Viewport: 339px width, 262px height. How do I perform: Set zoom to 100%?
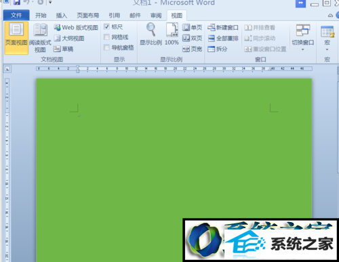point(172,34)
